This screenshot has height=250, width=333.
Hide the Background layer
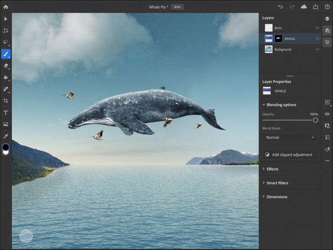click(317, 49)
